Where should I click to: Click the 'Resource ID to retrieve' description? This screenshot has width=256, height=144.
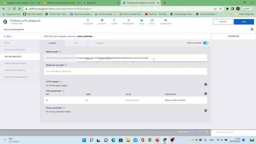pyautogui.click(x=175, y=100)
